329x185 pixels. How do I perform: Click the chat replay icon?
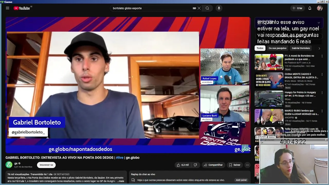[x=133, y=180]
